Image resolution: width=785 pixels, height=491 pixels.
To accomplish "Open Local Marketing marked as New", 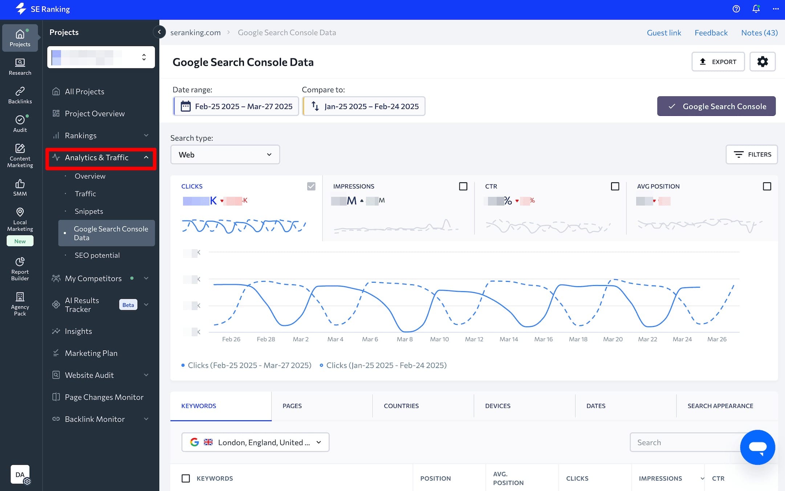I will coord(20,218).
